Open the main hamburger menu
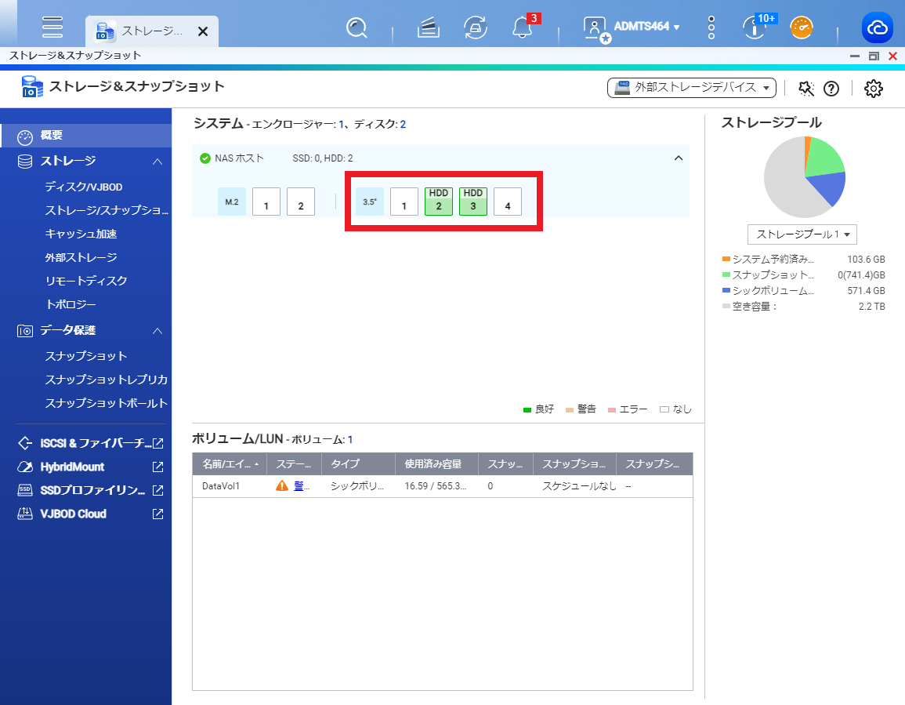 [x=52, y=27]
